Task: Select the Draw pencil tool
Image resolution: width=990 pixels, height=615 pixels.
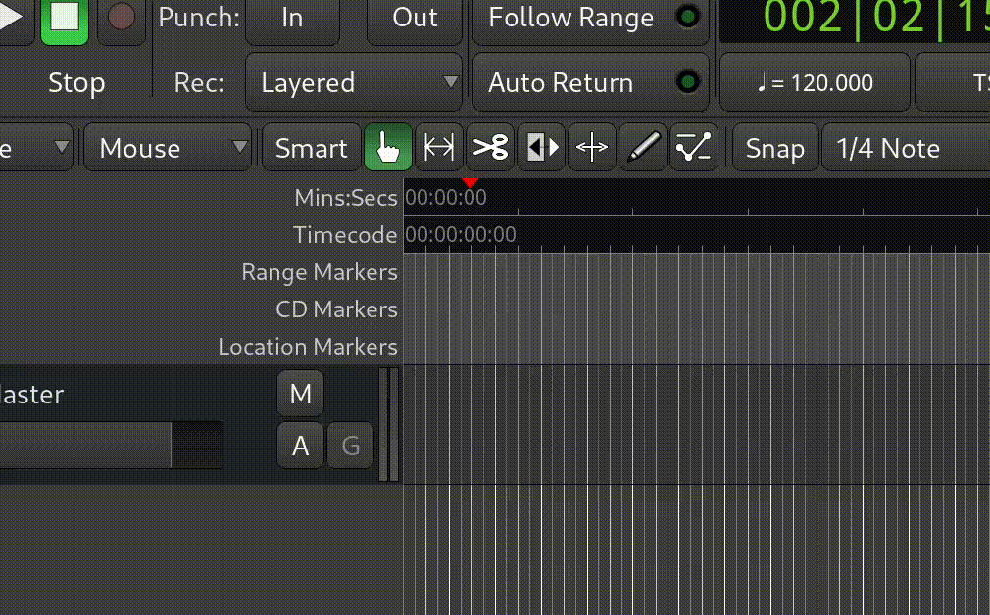Action: 643,149
